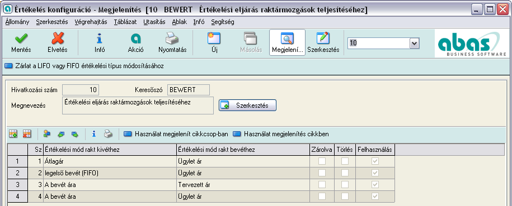Viewport: 512px width, 206px height.
Task: Click small blue info icon above table
Action: point(94,133)
